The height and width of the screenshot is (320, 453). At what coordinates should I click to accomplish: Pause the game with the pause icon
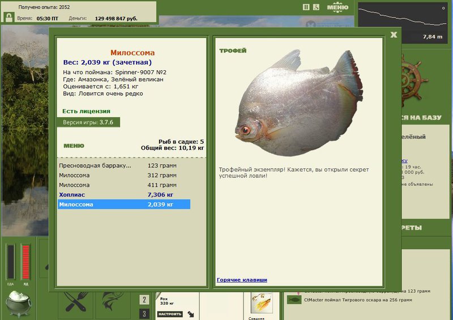click(306, 7)
